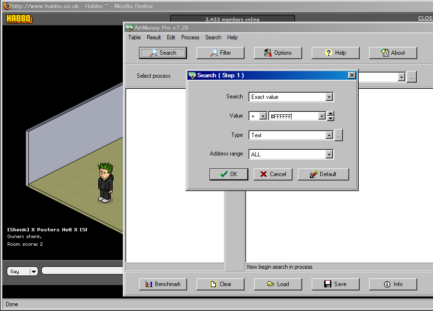This screenshot has width=433, height=311.
Task: Open the Result menu
Action: tap(153, 37)
